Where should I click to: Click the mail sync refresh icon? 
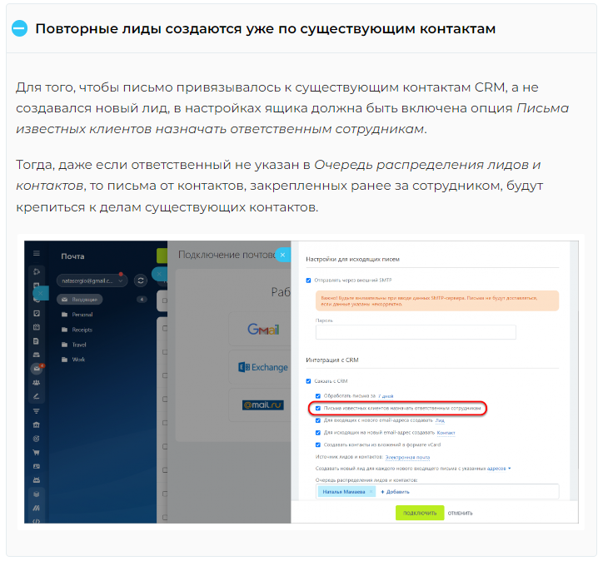pyautogui.click(x=141, y=281)
